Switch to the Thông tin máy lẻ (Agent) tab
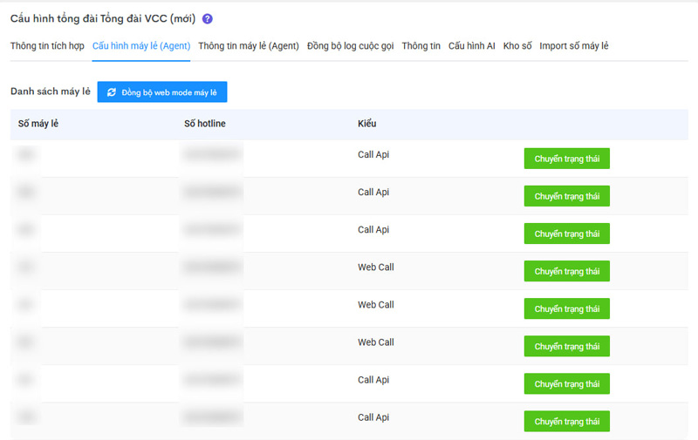 249,46
